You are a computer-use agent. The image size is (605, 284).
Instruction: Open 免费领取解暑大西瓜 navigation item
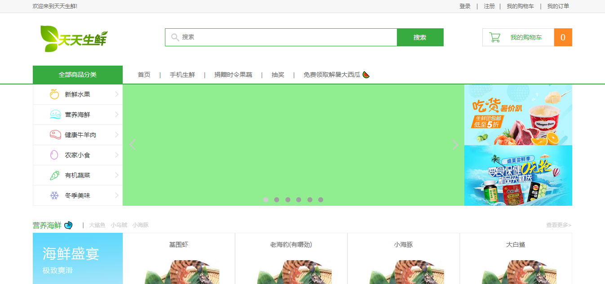(332, 75)
